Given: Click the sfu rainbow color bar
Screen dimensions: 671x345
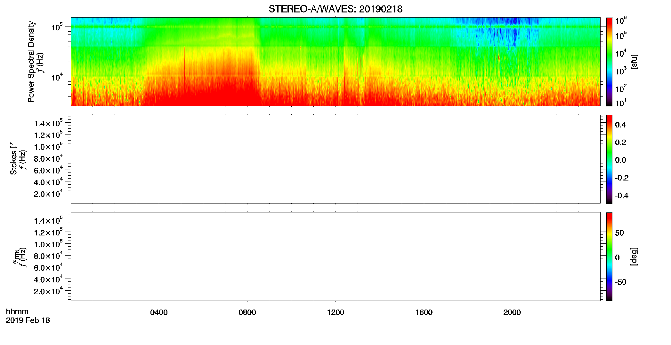Looking at the screenshot, I should click(x=609, y=62).
